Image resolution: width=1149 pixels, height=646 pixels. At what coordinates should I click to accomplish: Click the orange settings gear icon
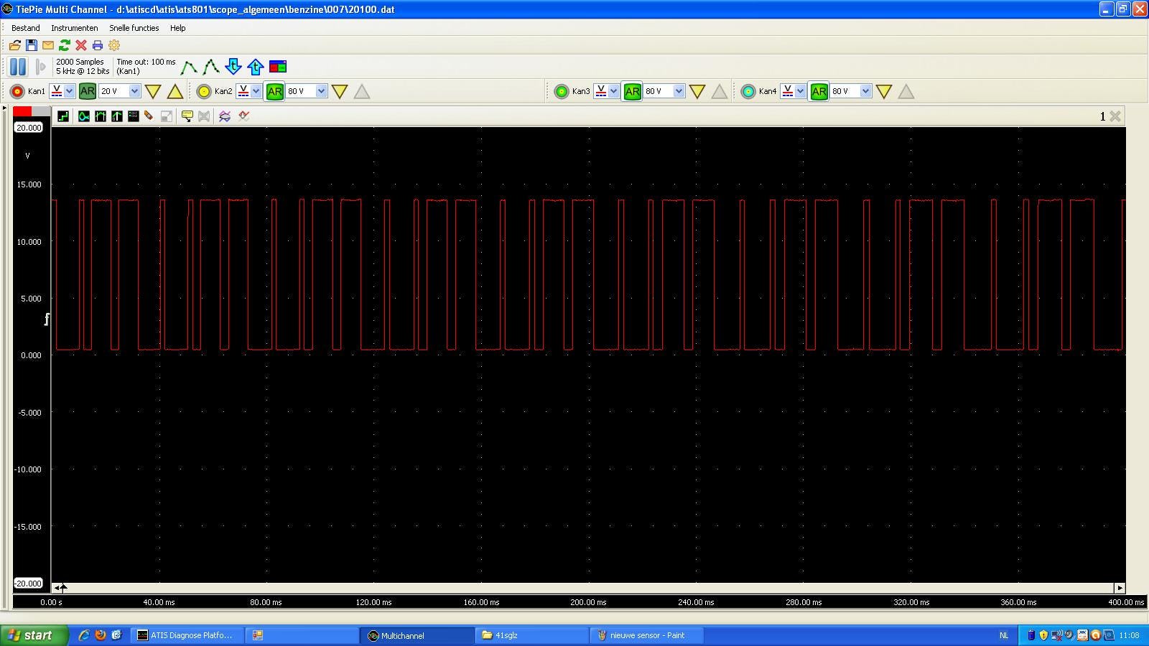[x=114, y=45]
